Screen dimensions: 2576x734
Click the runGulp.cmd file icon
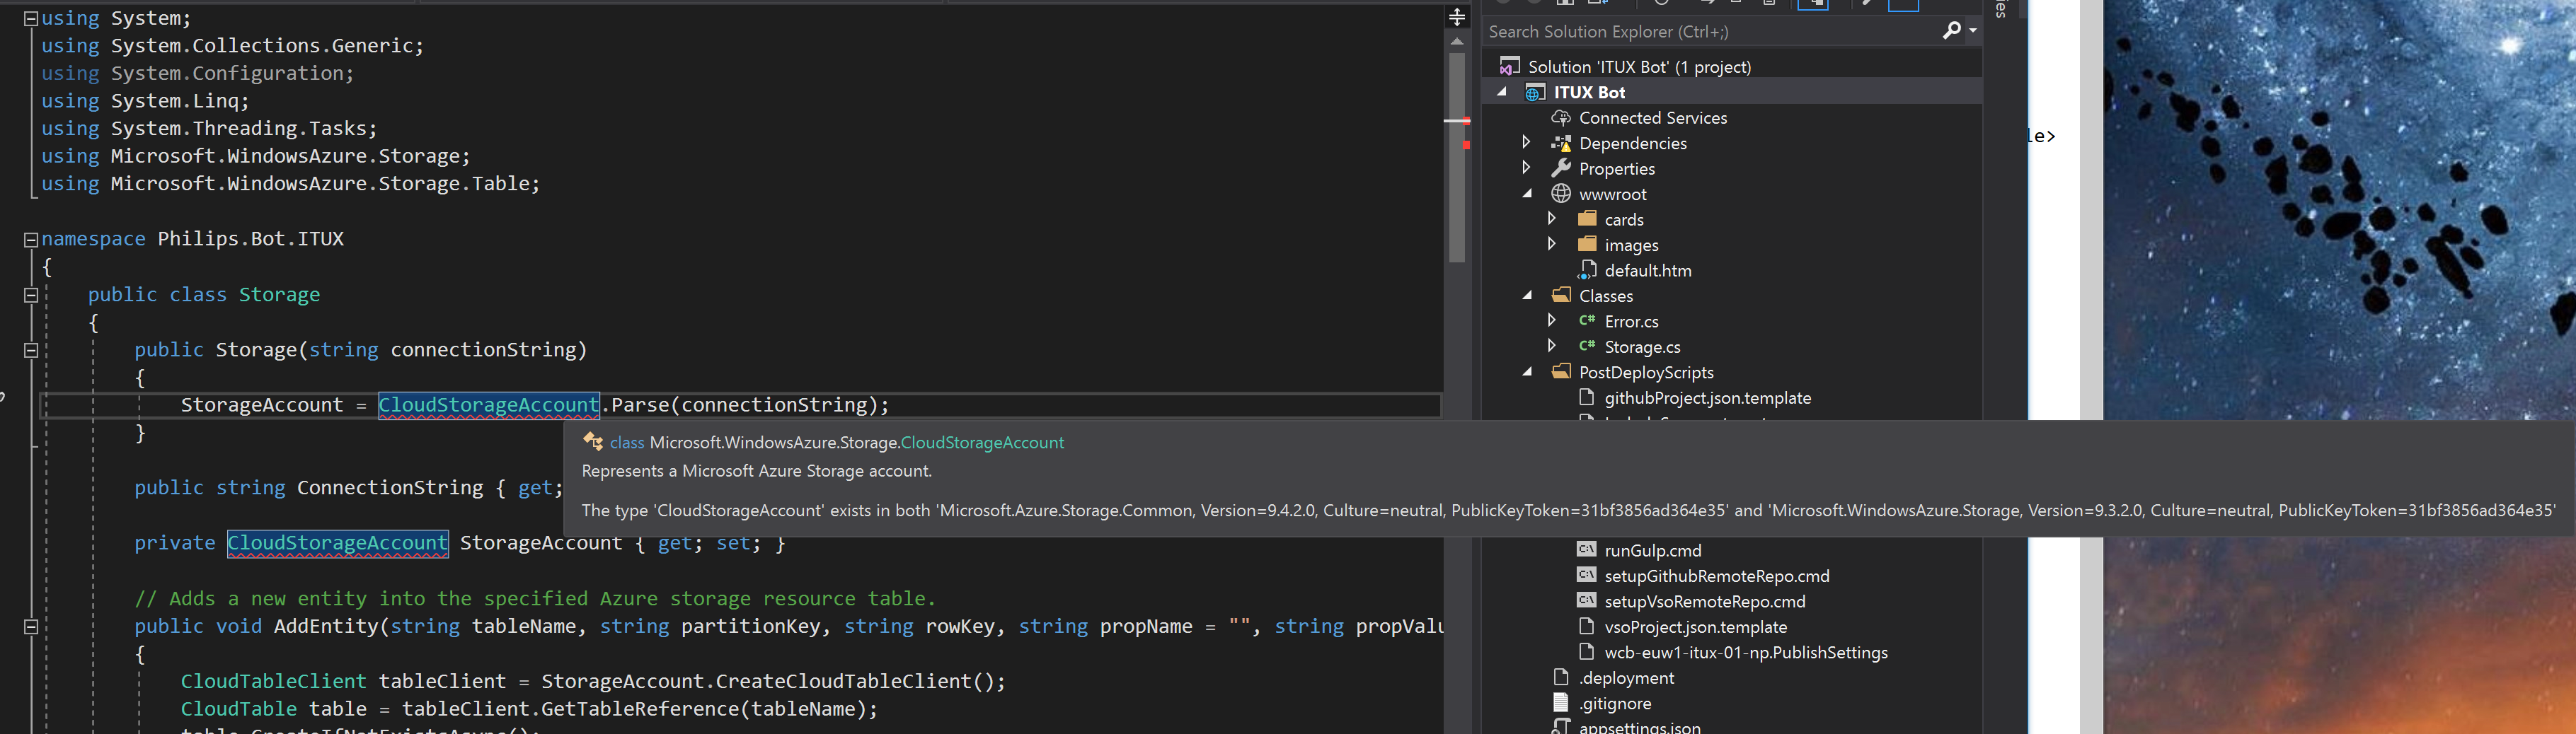[x=1586, y=549]
